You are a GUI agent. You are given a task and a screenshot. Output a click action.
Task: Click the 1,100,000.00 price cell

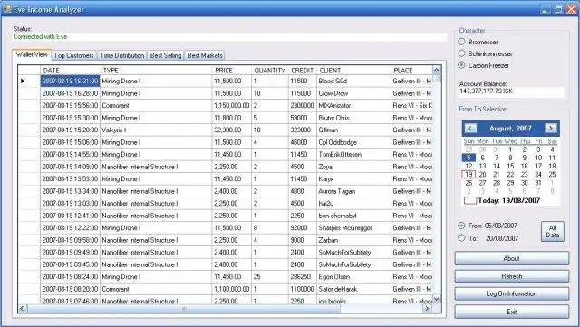click(232, 289)
